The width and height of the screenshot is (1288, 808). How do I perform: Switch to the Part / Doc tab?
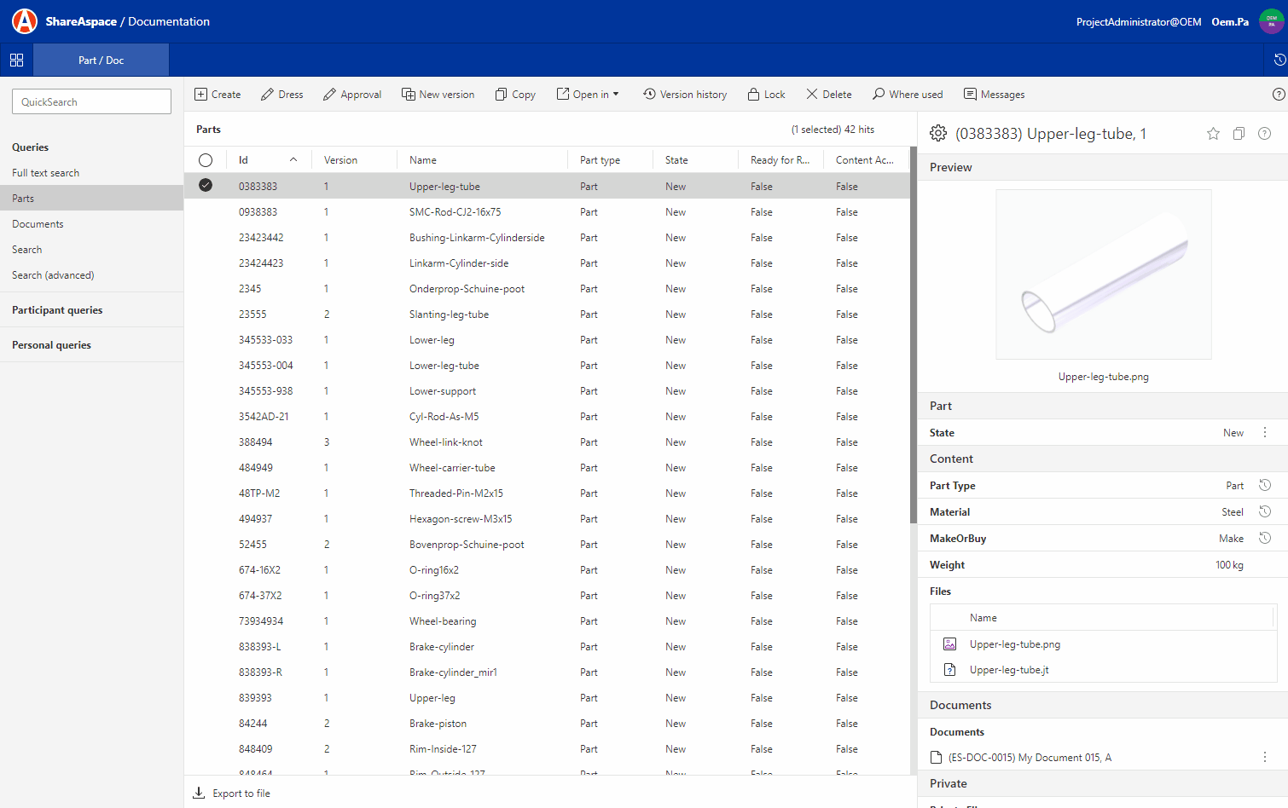click(x=100, y=60)
